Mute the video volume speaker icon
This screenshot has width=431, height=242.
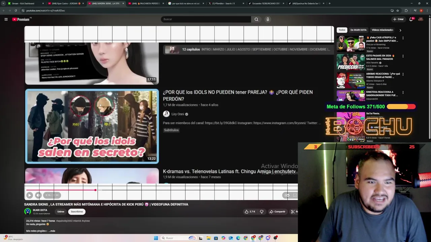click(x=38, y=195)
